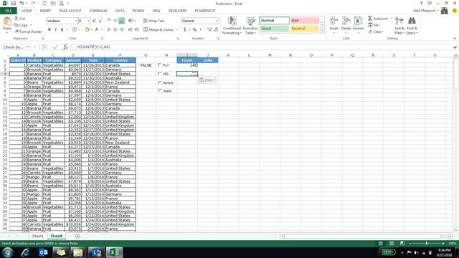Screen dimensions: 459x258
Task: Click the Paste icon in Clipboard group
Action: pyautogui.click(x=7, y=21)
